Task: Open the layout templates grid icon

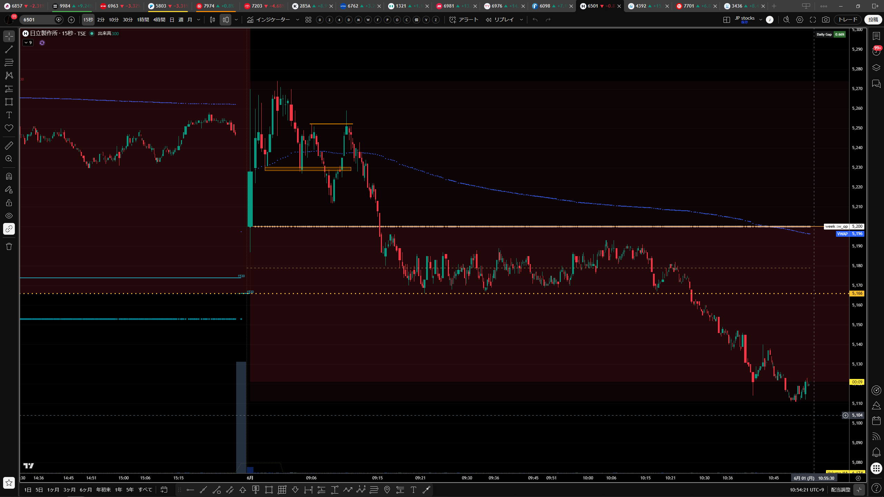Action: (x=308, y=20)
